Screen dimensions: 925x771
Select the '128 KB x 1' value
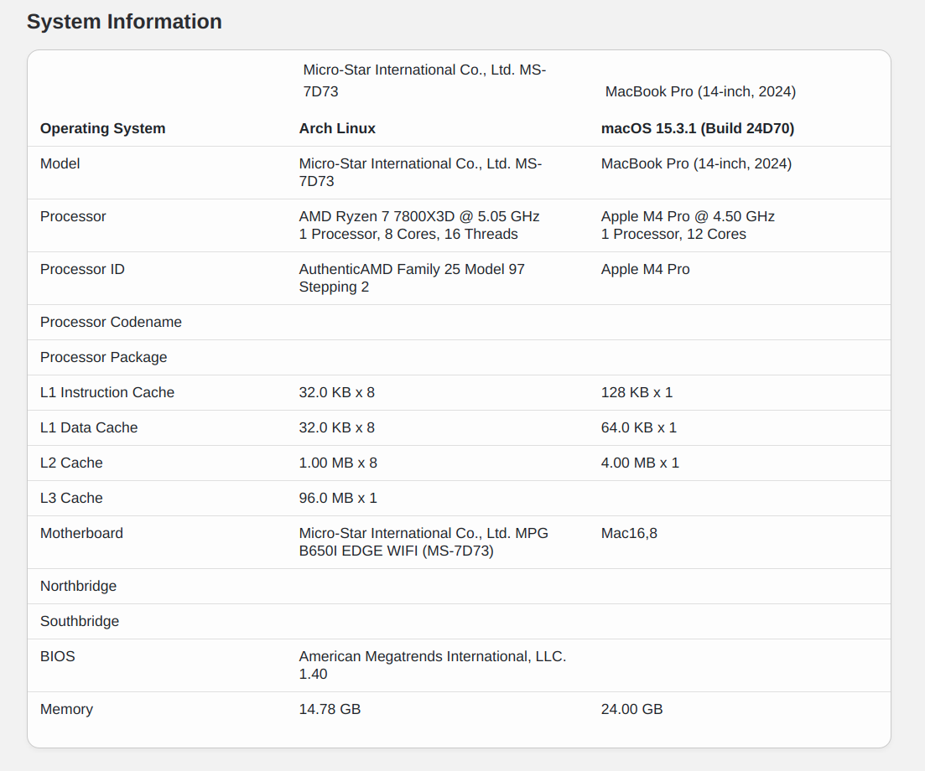pyautogui.click(x=637, y=392)
